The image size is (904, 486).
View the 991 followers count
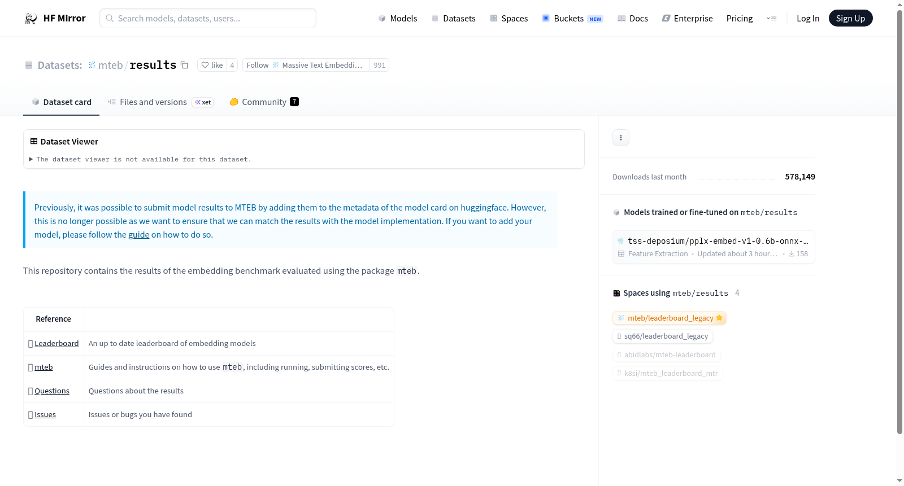click(x=379, y=65)
